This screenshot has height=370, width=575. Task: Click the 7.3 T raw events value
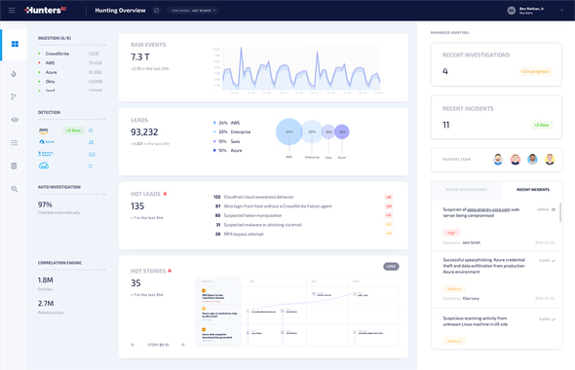pyautogui.click(x=140, y=56)
